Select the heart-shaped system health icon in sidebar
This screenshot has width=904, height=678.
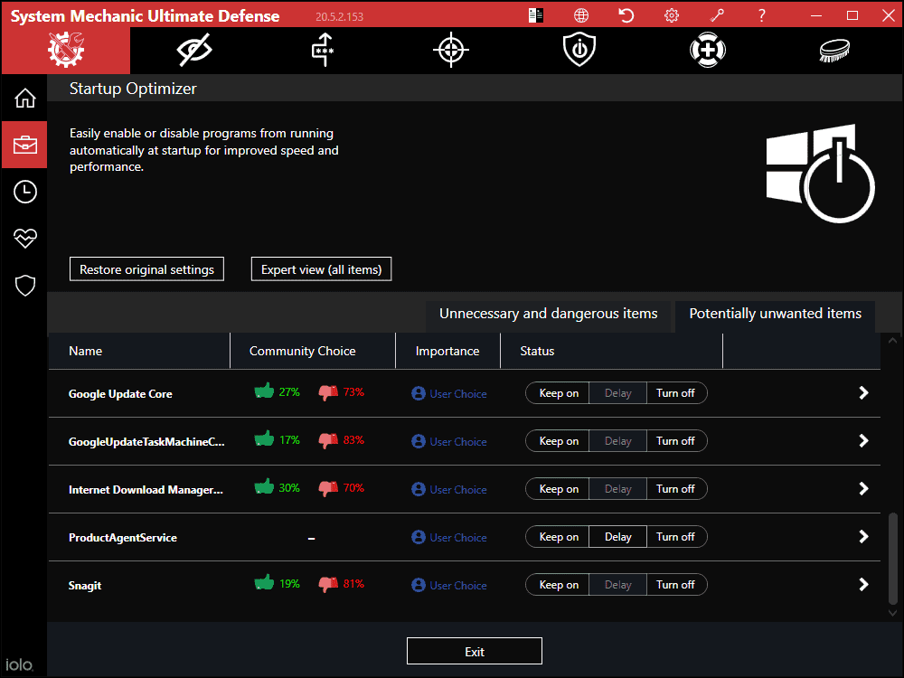[x=24, y=238]
